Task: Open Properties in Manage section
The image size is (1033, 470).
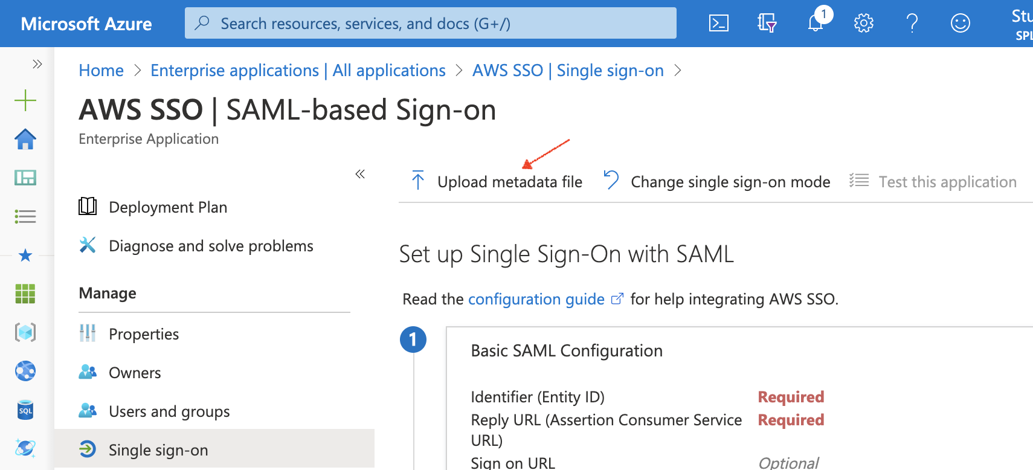Action: pyautogui.click(x=144, y=334)
